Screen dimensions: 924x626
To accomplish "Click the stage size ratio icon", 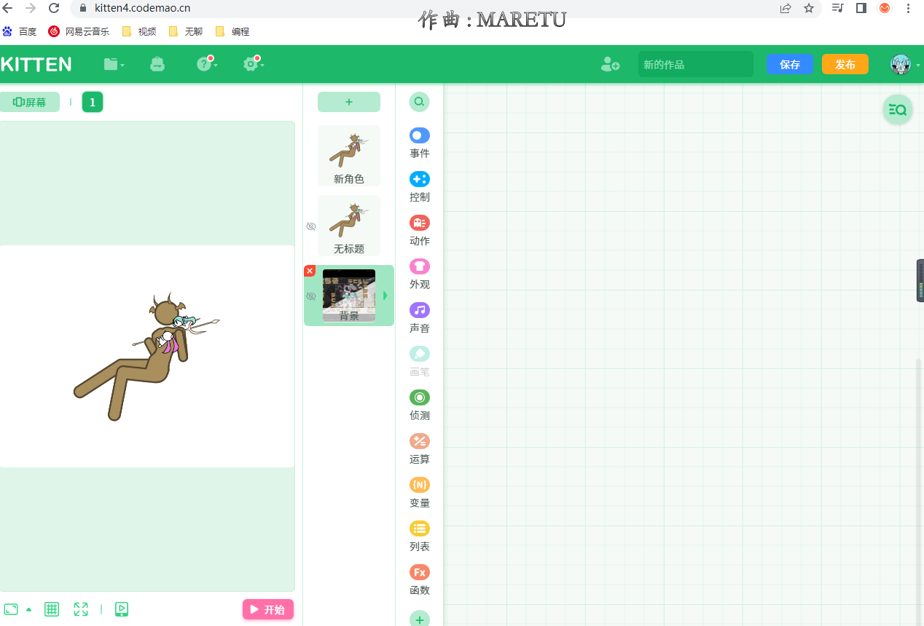I will [x=11, y=609].
